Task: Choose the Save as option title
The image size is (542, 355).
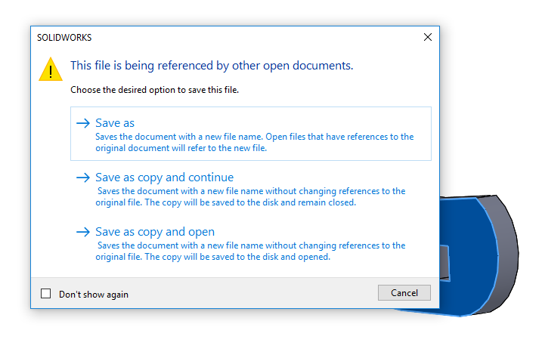Action: [x=115, y=123]
